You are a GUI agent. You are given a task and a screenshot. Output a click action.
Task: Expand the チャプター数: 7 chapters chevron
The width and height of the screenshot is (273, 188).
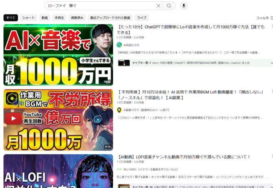pos(271,63)
